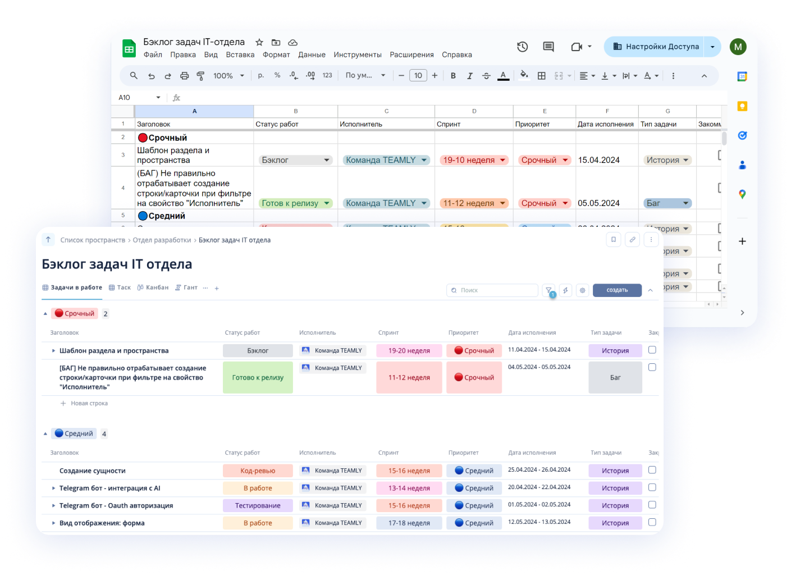Collapse the Срочный group

pos(45,314)
